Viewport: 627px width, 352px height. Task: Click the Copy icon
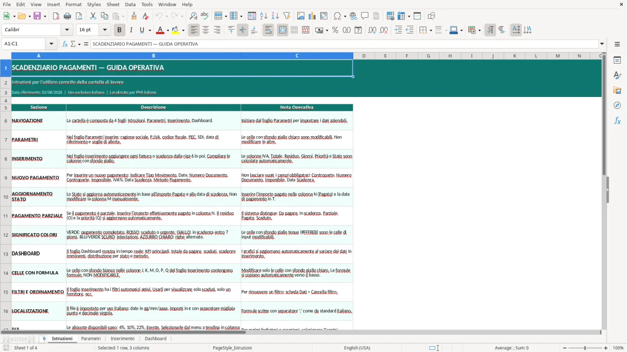pos(104,16)
